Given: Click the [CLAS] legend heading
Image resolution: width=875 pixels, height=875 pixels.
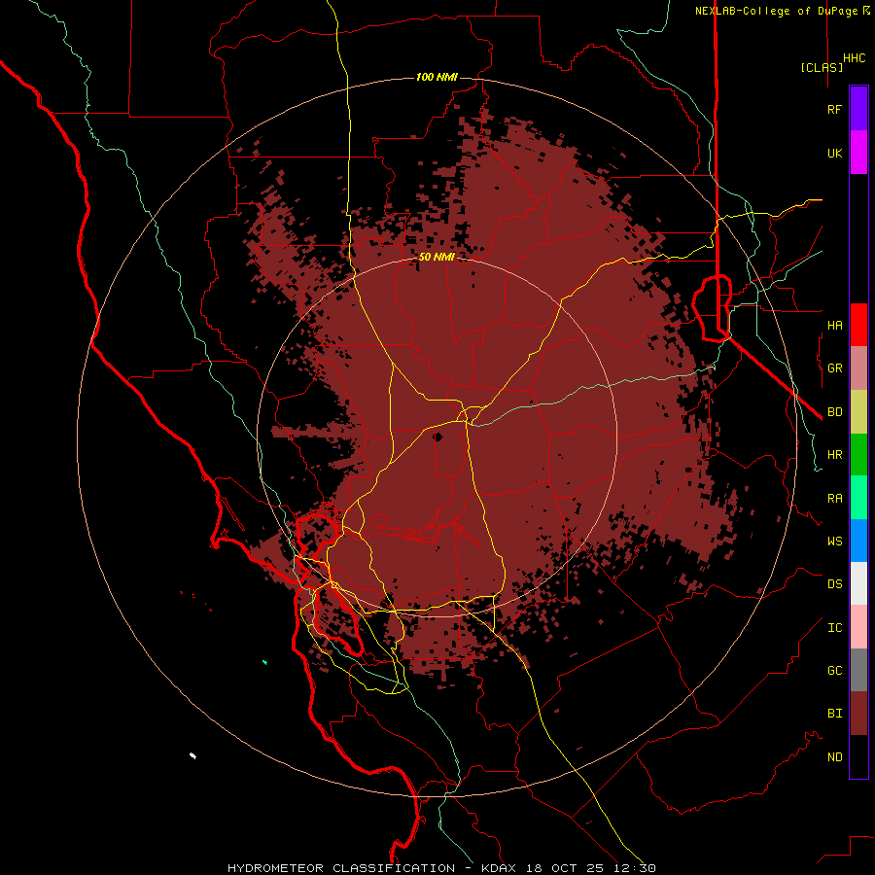Looking at the screenshot, I should tap(822, 67).
